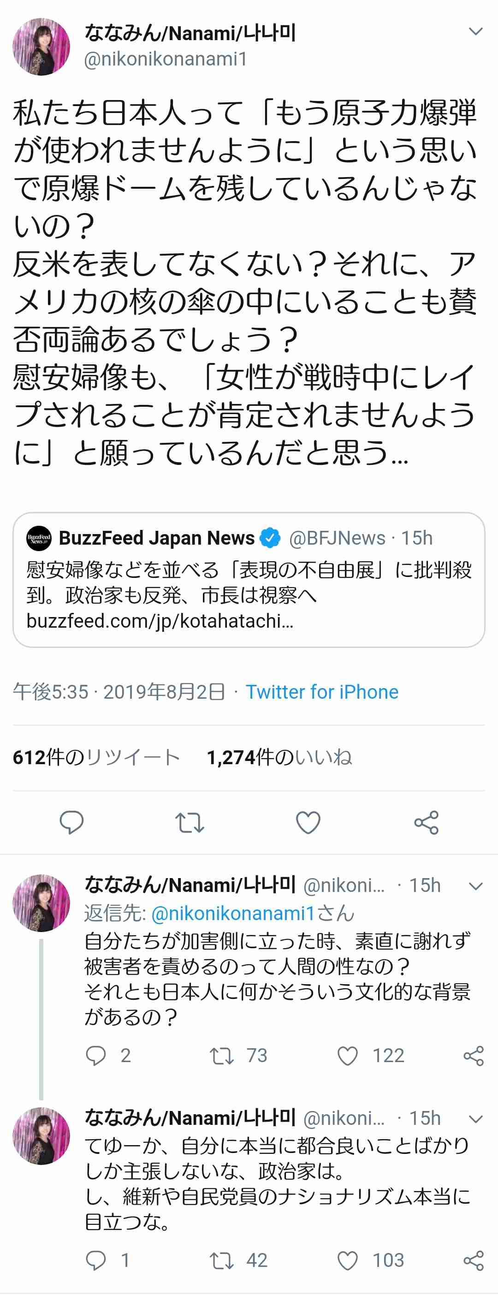Retweet the reply with 73 retweets
The height and width of the screenshot is (1295, 498).
click(222, 1055)
